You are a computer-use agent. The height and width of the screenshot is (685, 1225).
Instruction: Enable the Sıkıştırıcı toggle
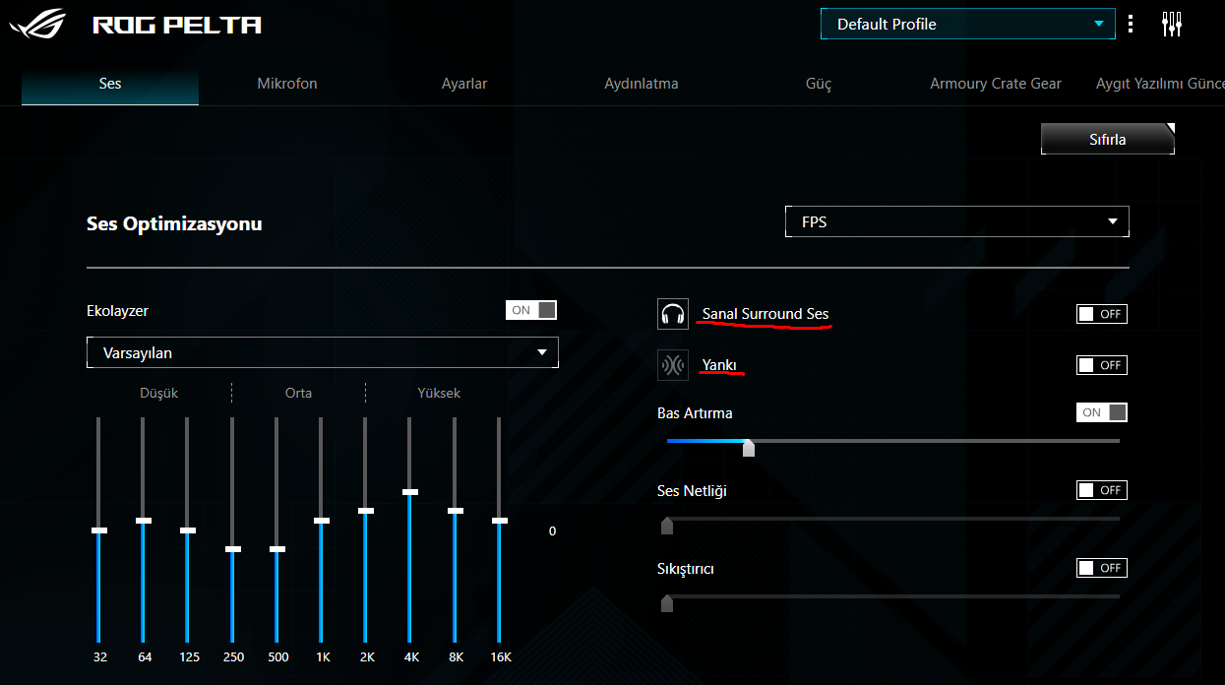(1102, 568)
